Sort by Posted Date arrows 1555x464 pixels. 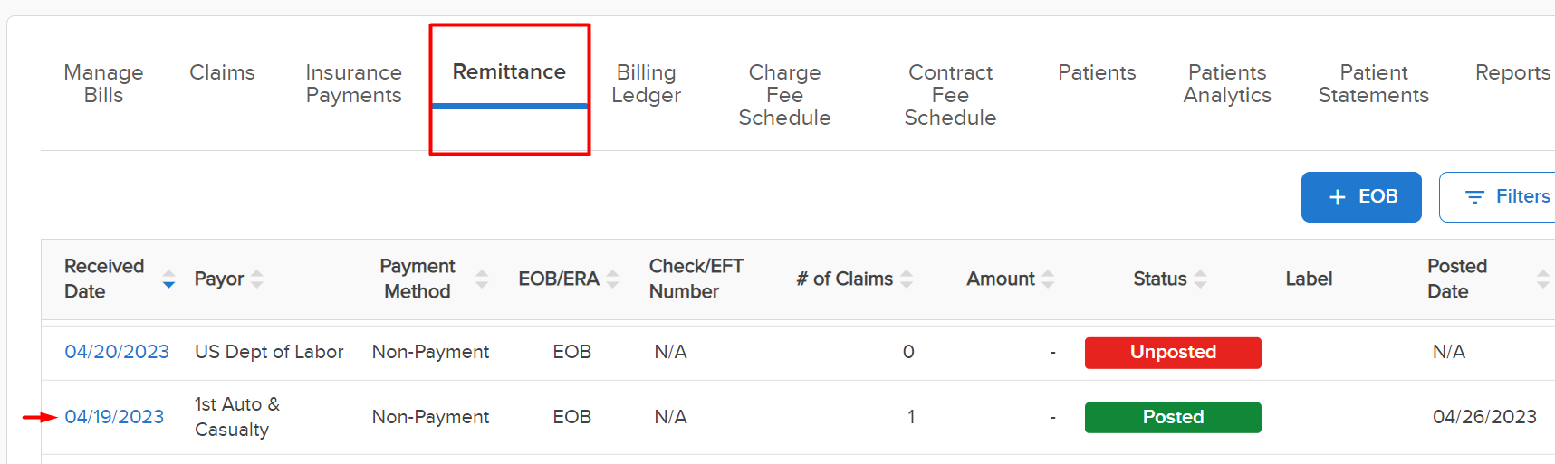tap(1543, 279)
